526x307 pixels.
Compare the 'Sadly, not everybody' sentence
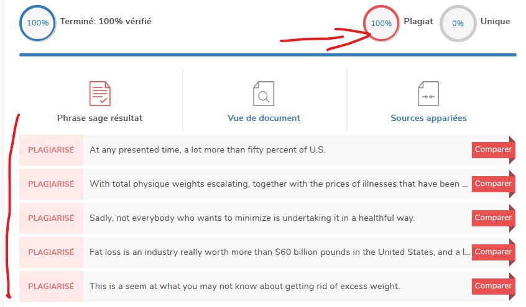[492, 218]
